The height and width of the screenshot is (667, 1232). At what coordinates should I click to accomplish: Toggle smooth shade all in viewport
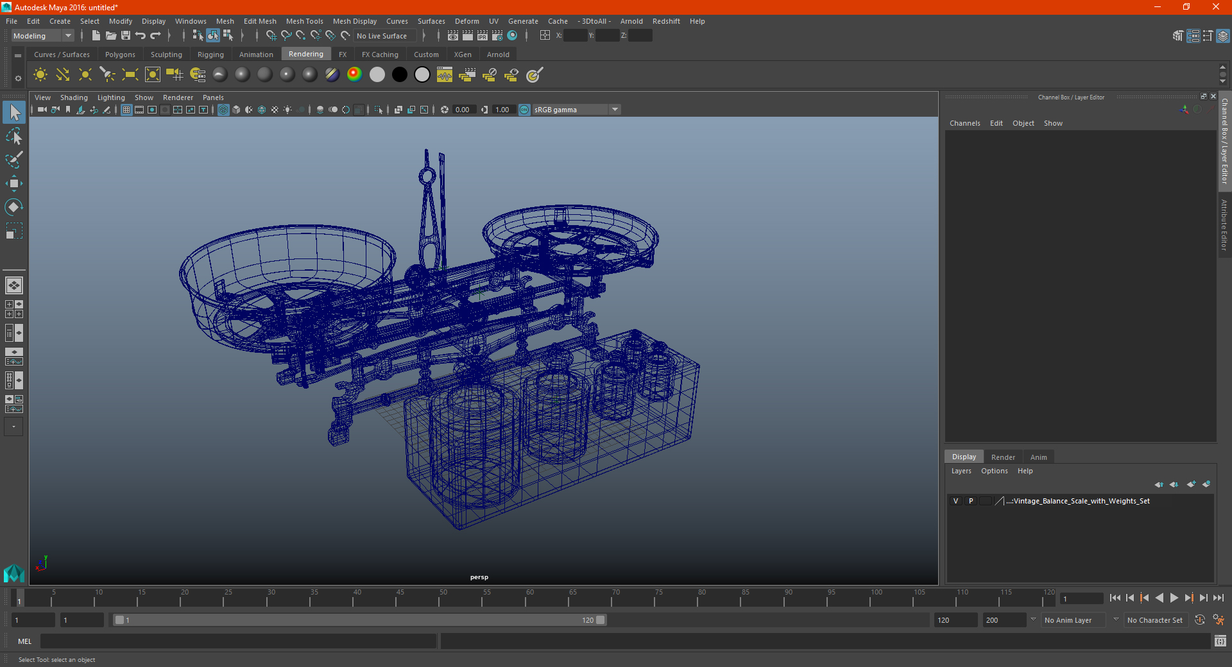click(236, 110)
